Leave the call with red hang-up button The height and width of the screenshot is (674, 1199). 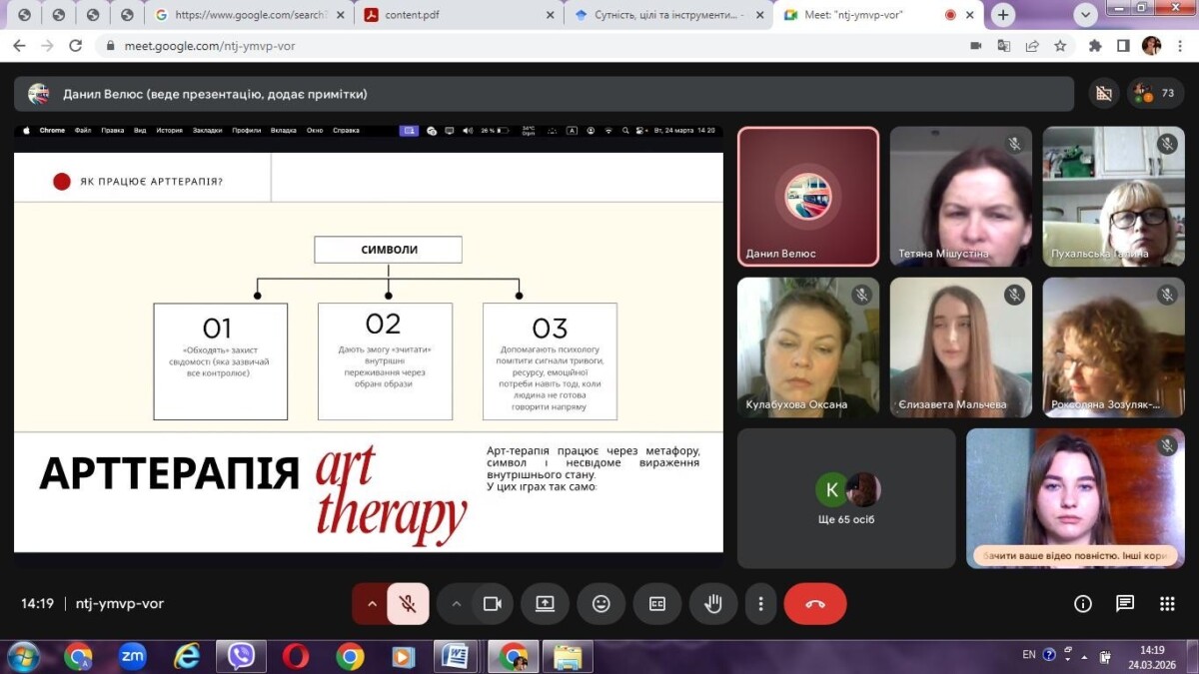click(814, 604)
